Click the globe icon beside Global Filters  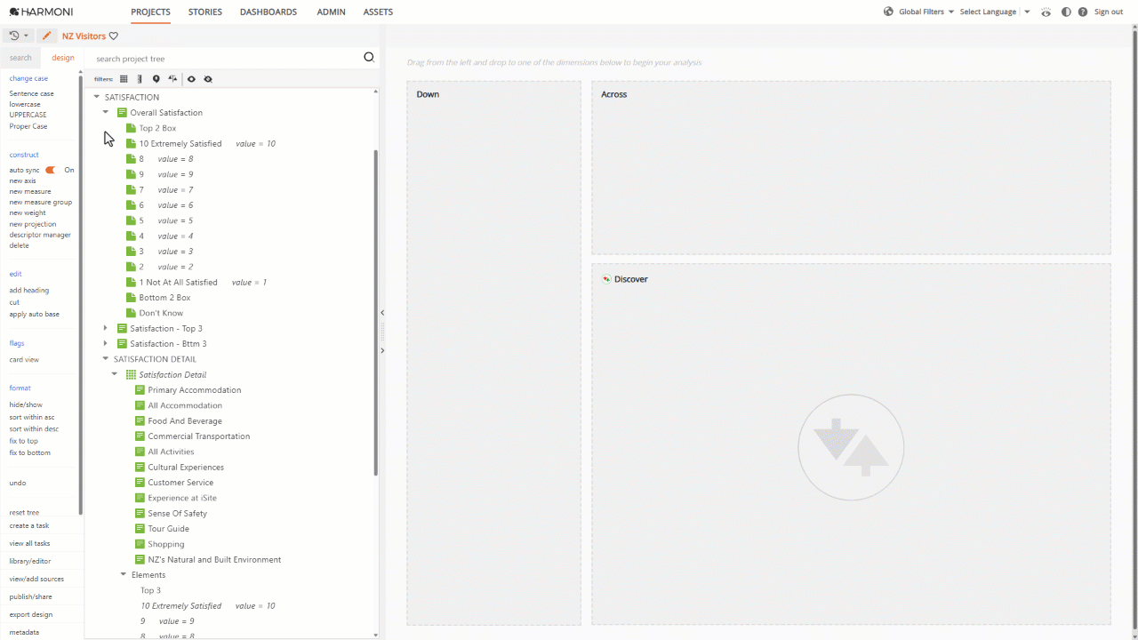coord(888,12)
